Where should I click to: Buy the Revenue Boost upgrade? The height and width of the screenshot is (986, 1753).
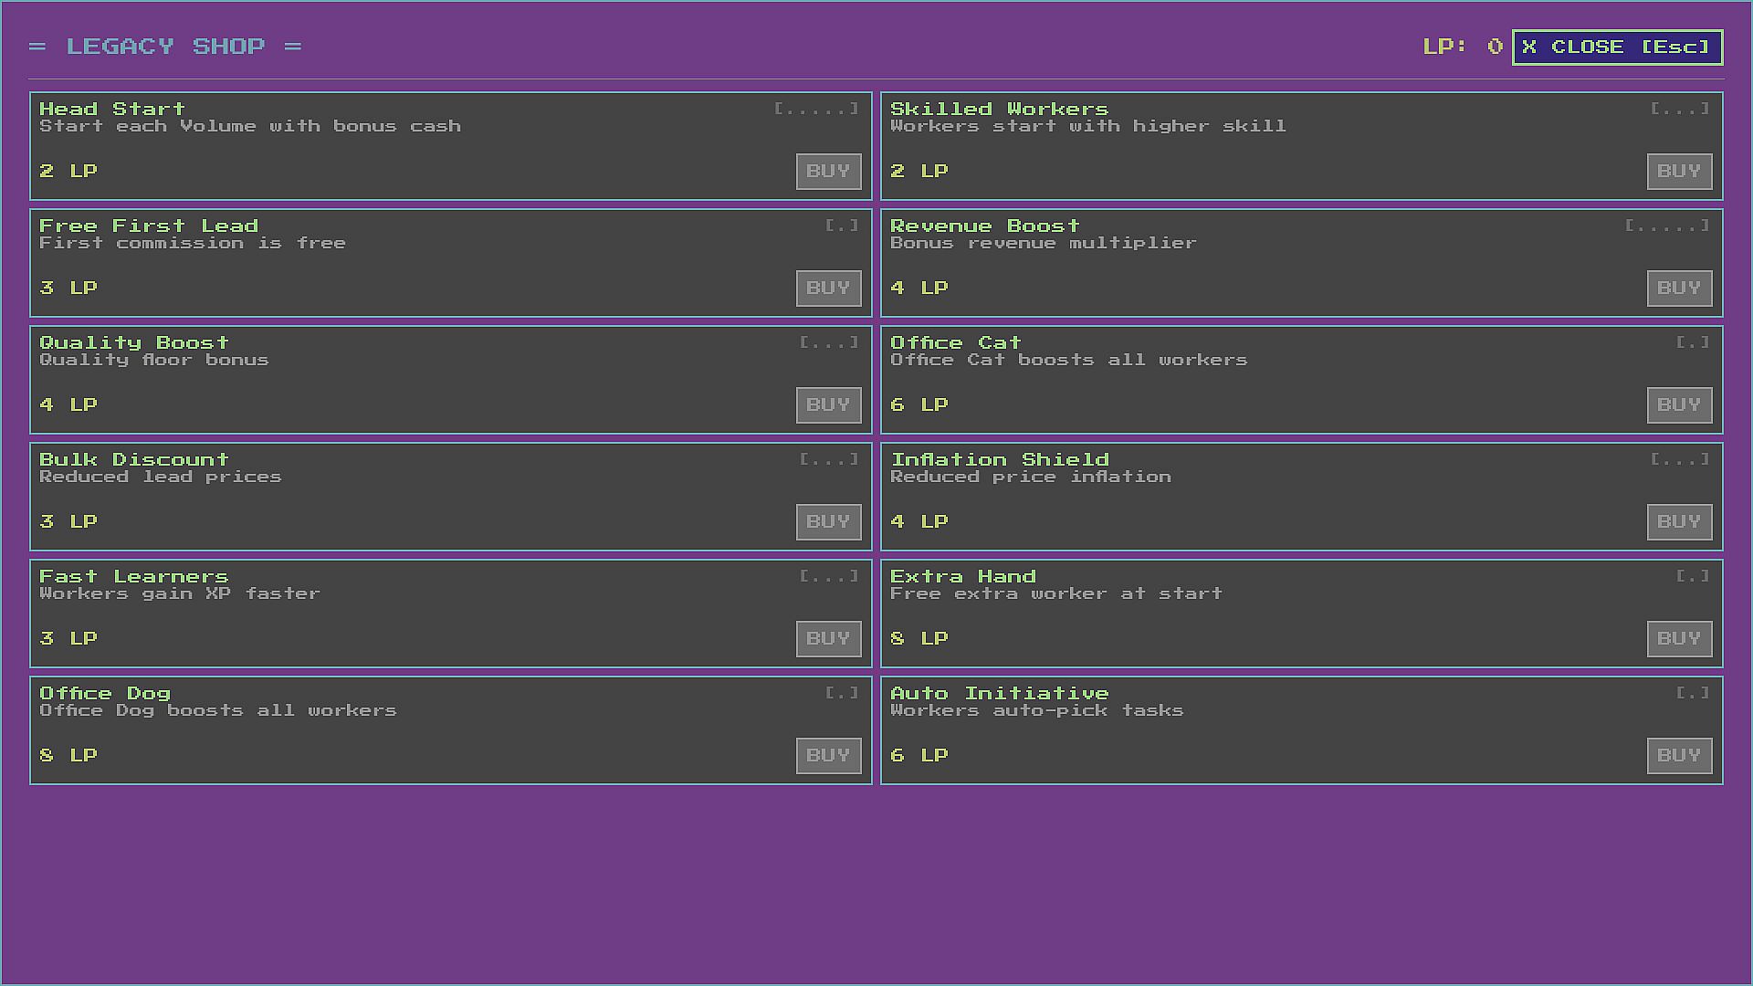point(1679,288)
